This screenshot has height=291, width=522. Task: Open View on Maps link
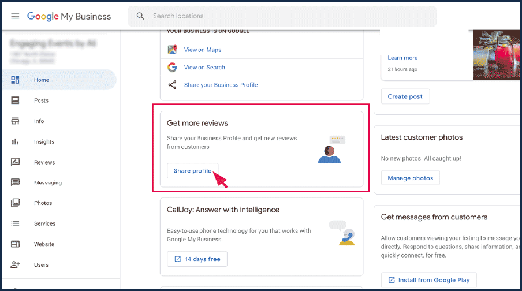(203, 50)
